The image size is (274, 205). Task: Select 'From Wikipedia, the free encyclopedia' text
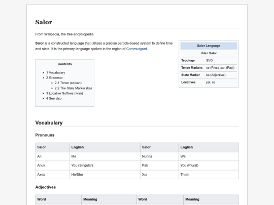coord(64,34)
